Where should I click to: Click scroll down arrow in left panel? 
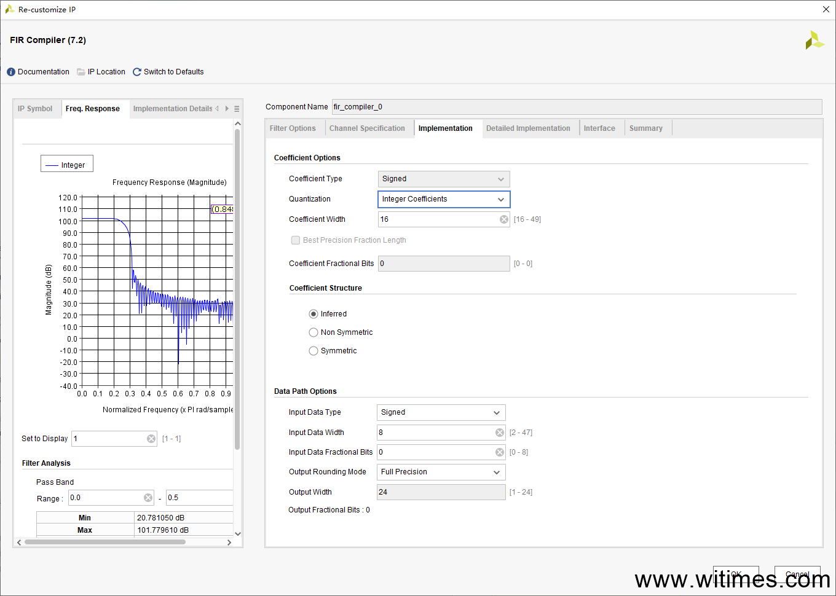click(x=238, y=534)
